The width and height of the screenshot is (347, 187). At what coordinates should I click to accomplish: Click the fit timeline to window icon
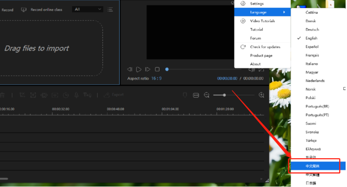(x=196, y=95)
